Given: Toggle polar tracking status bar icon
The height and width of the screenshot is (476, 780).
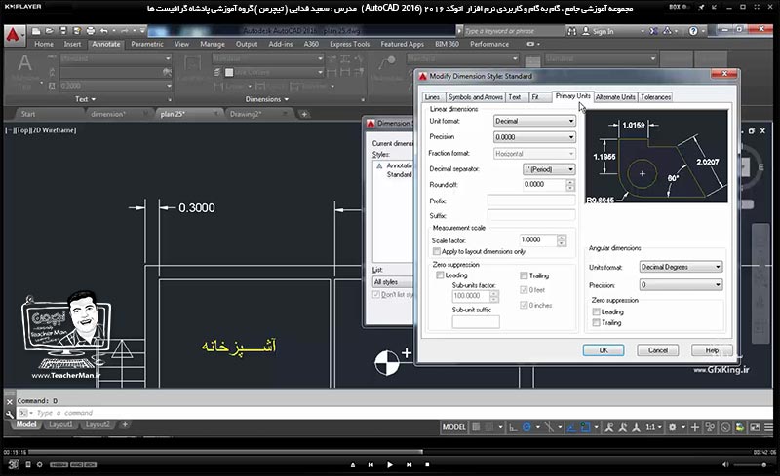Looking at the screenshot, I should tap(526, 427).
